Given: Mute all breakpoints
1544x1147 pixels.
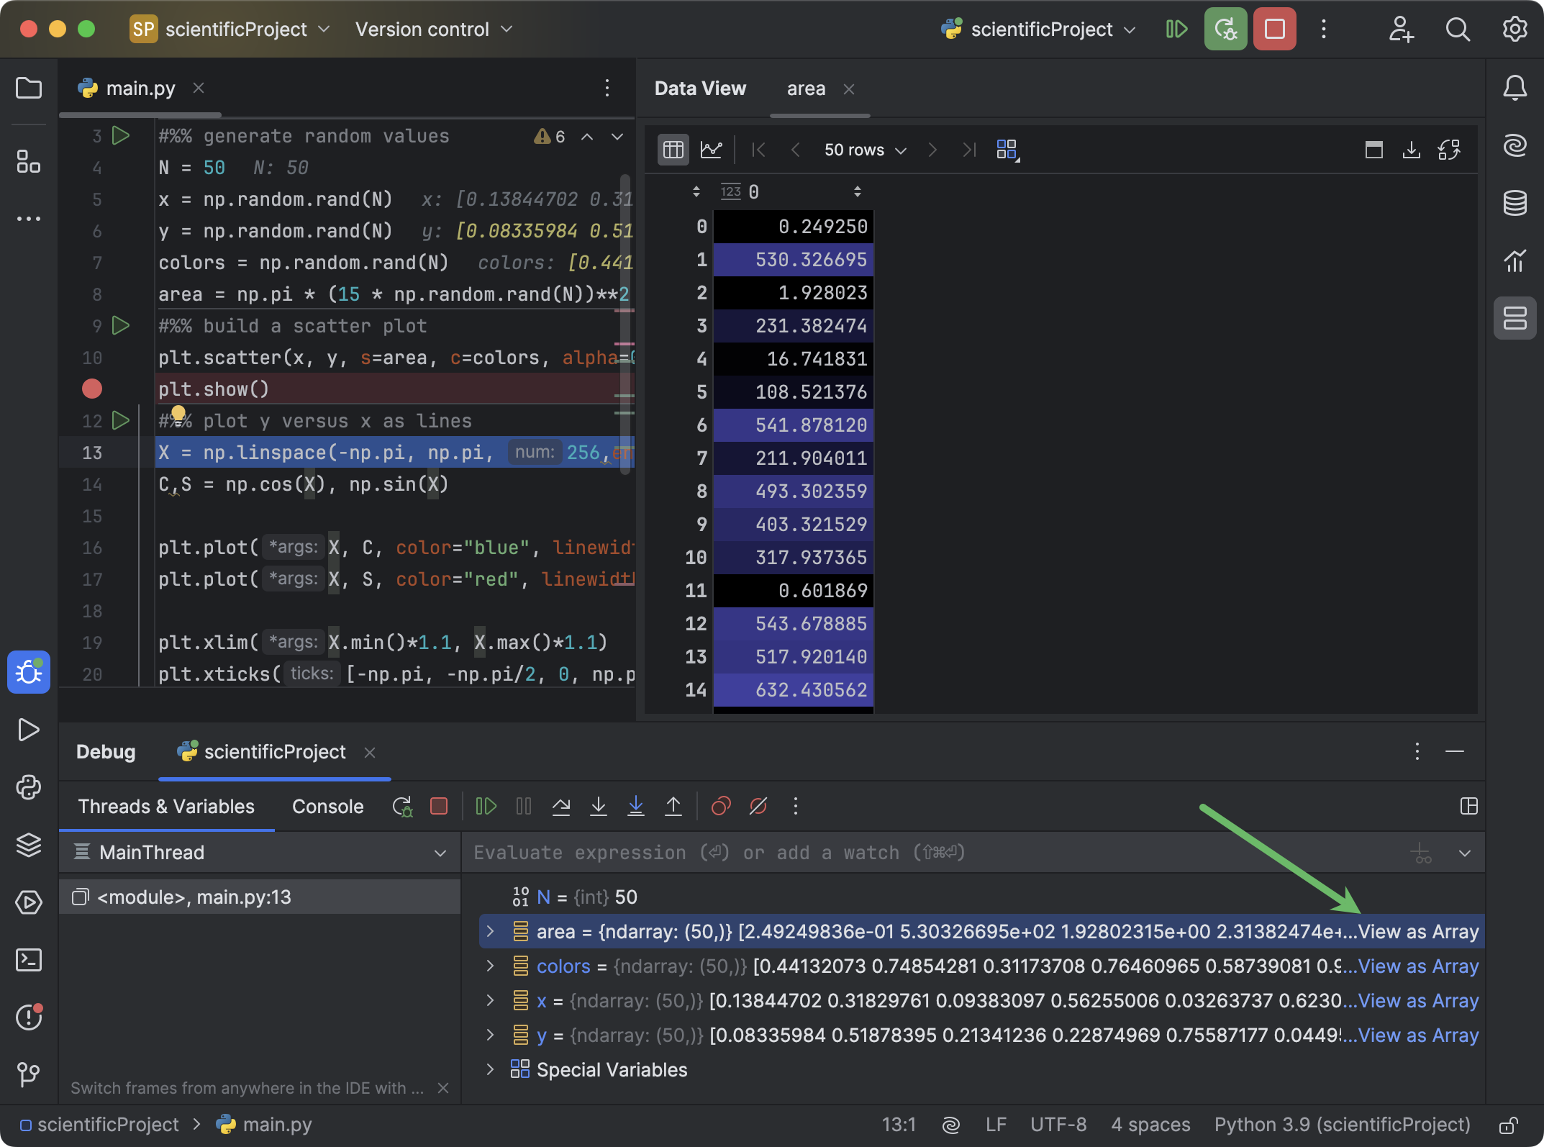Looking at the screenshot, I should [758, 806].
